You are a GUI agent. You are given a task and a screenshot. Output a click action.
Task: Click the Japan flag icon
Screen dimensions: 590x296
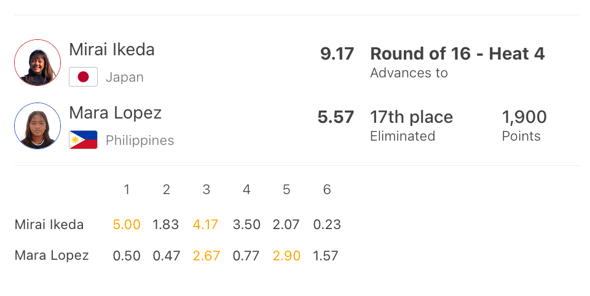[x=83, y=77]
